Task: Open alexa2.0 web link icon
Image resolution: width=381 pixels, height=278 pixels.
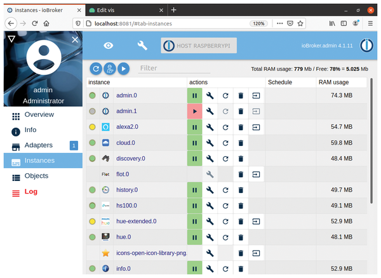Action: [x=256, y=127]
